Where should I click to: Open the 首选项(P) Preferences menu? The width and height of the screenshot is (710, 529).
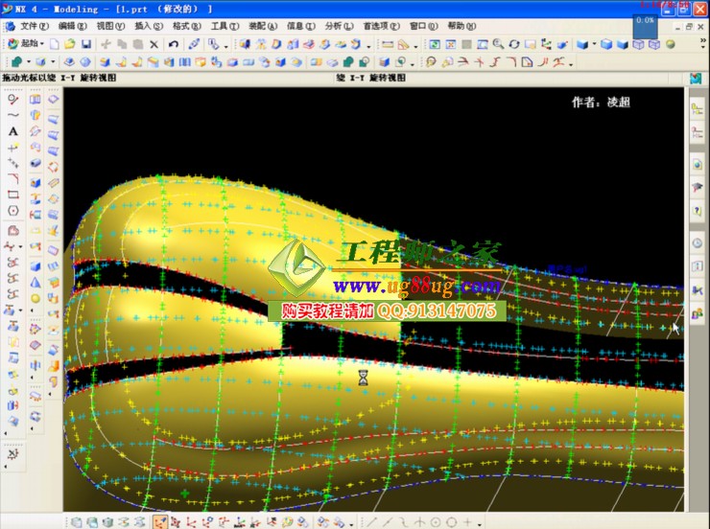point(381,26)
